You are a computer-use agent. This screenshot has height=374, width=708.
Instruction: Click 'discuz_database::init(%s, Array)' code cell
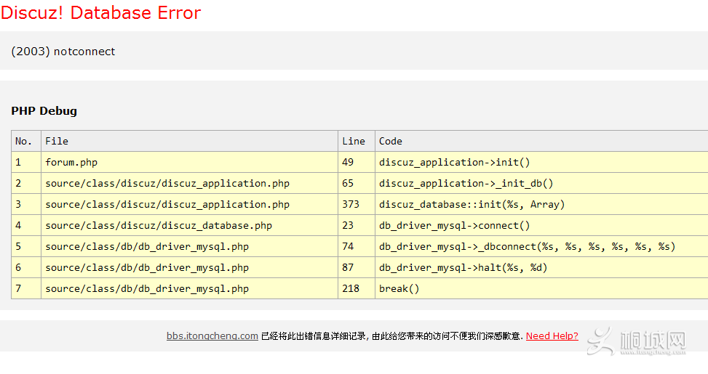point(542,204)
